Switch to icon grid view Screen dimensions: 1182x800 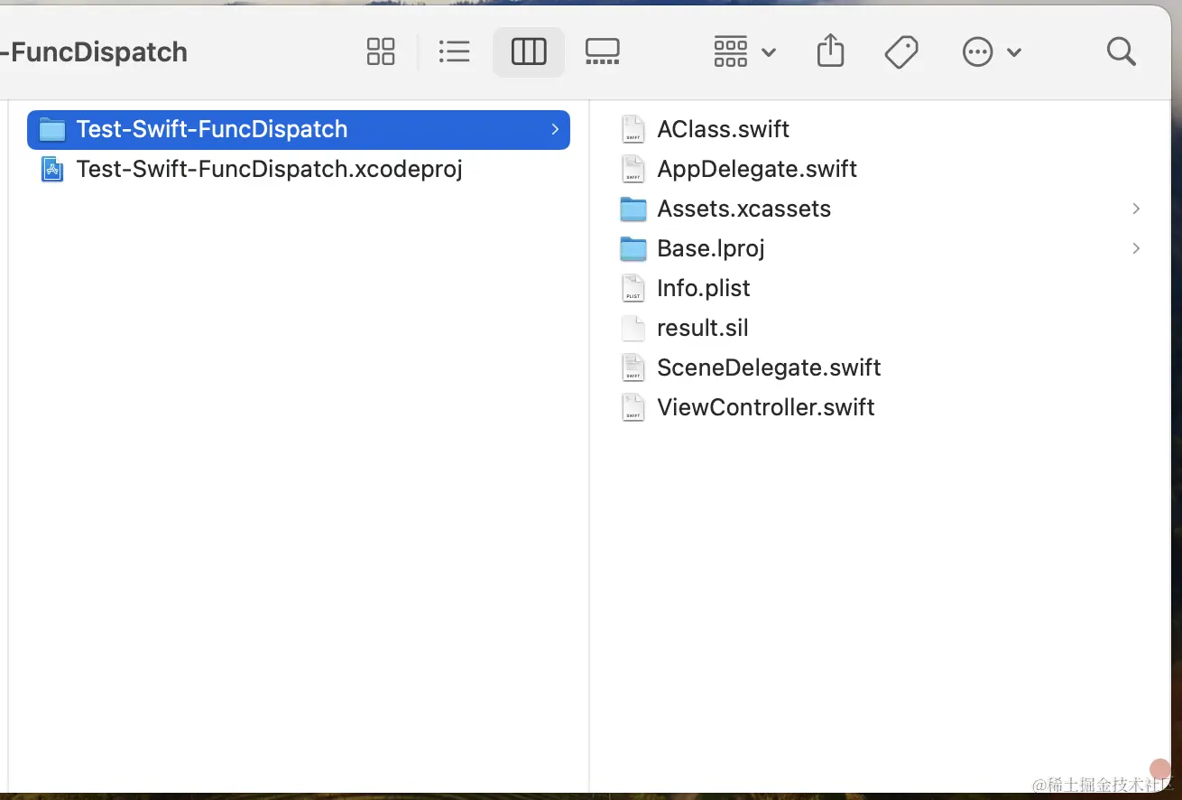381,52
